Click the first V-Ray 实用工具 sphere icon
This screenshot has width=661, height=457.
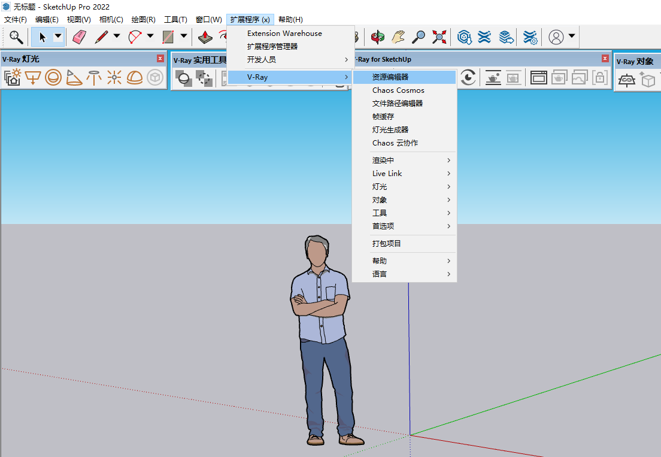tap(184, 78)
